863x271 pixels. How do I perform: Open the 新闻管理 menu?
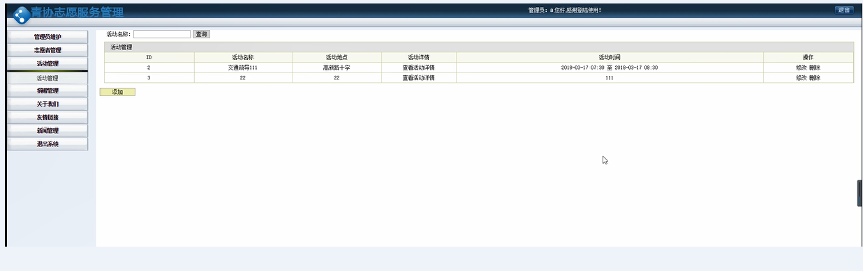(47, 130)
